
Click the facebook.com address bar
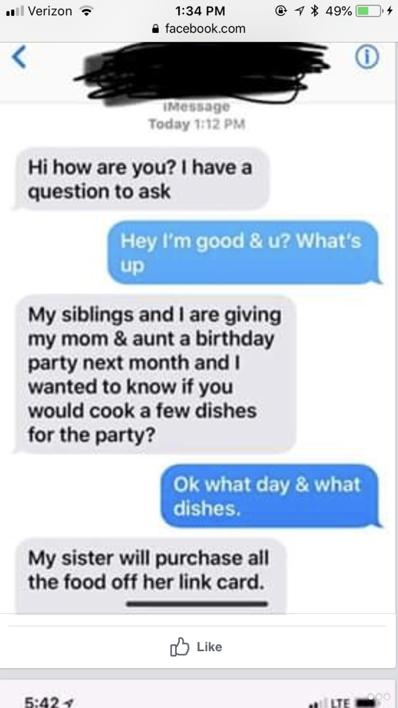point(199,28)
